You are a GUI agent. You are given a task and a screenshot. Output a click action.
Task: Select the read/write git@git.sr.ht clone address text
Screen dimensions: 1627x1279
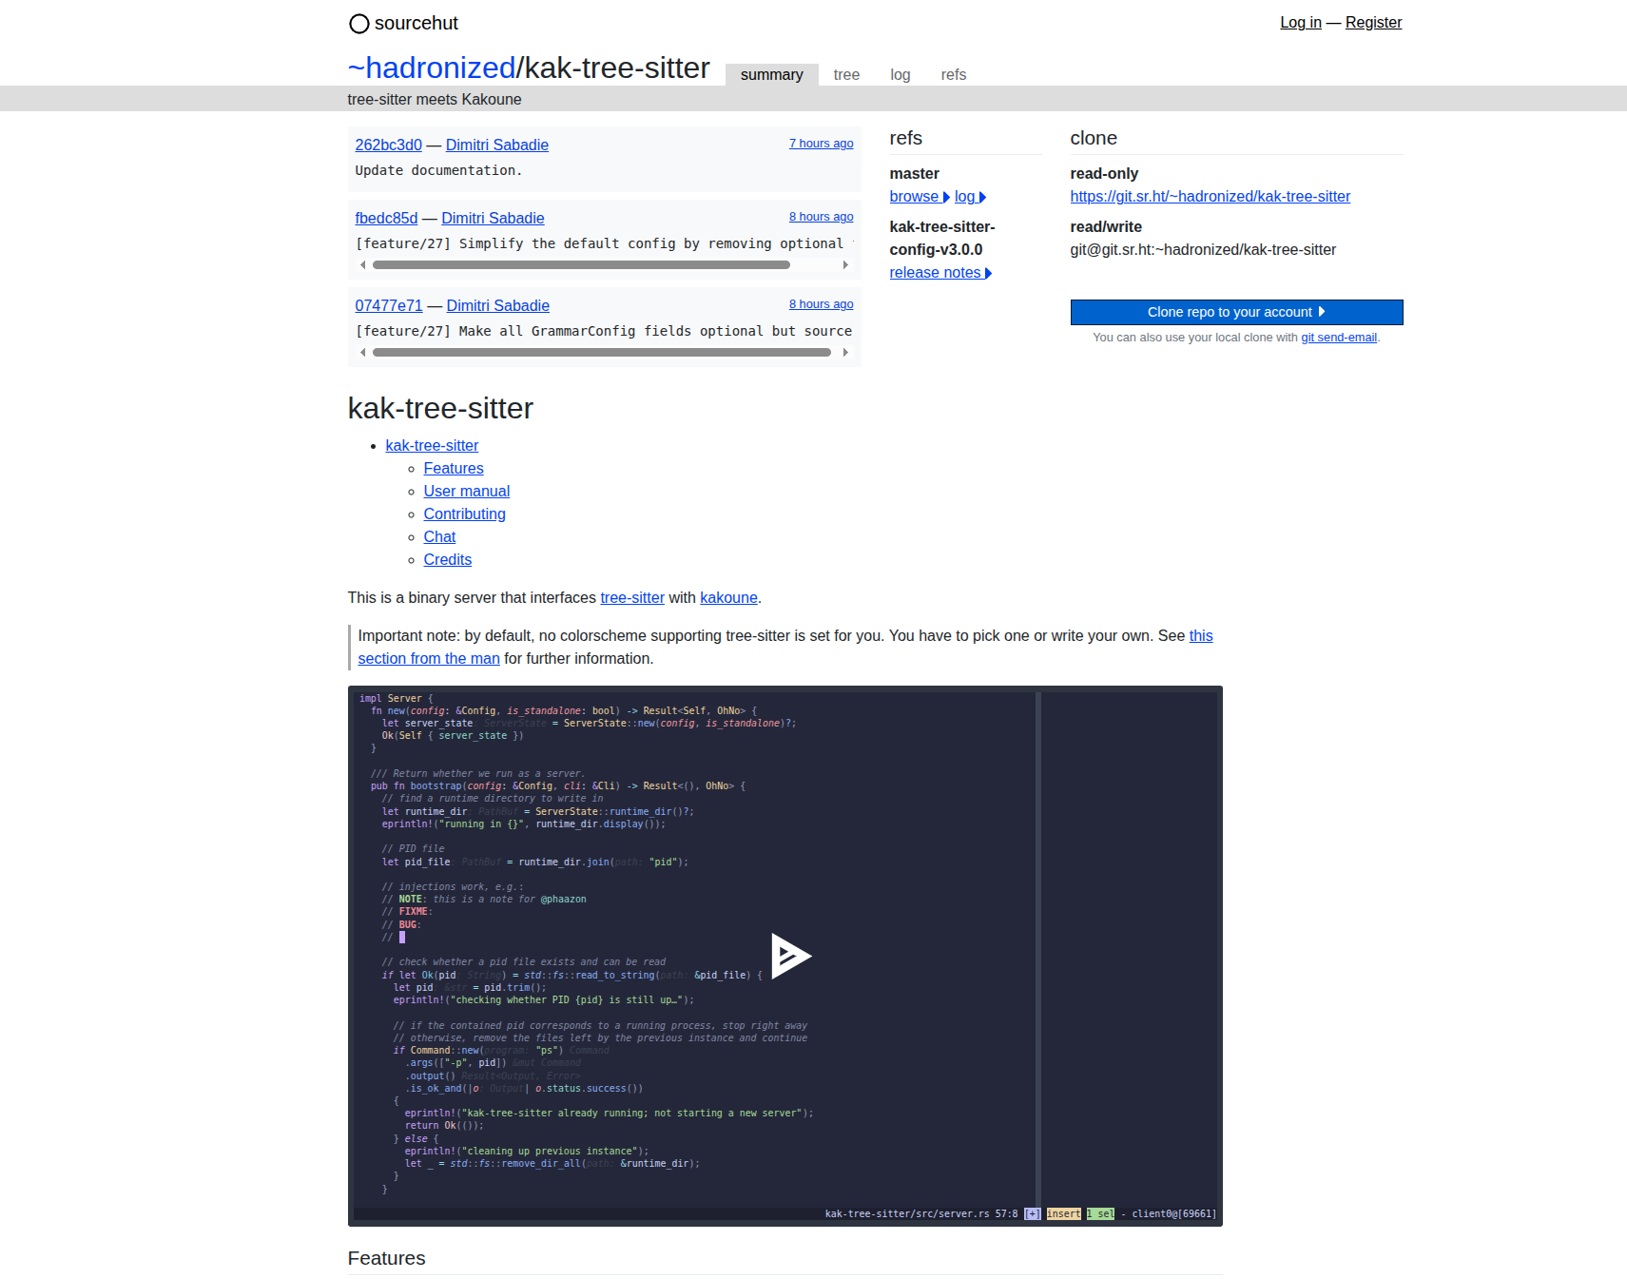[1203, 250]
